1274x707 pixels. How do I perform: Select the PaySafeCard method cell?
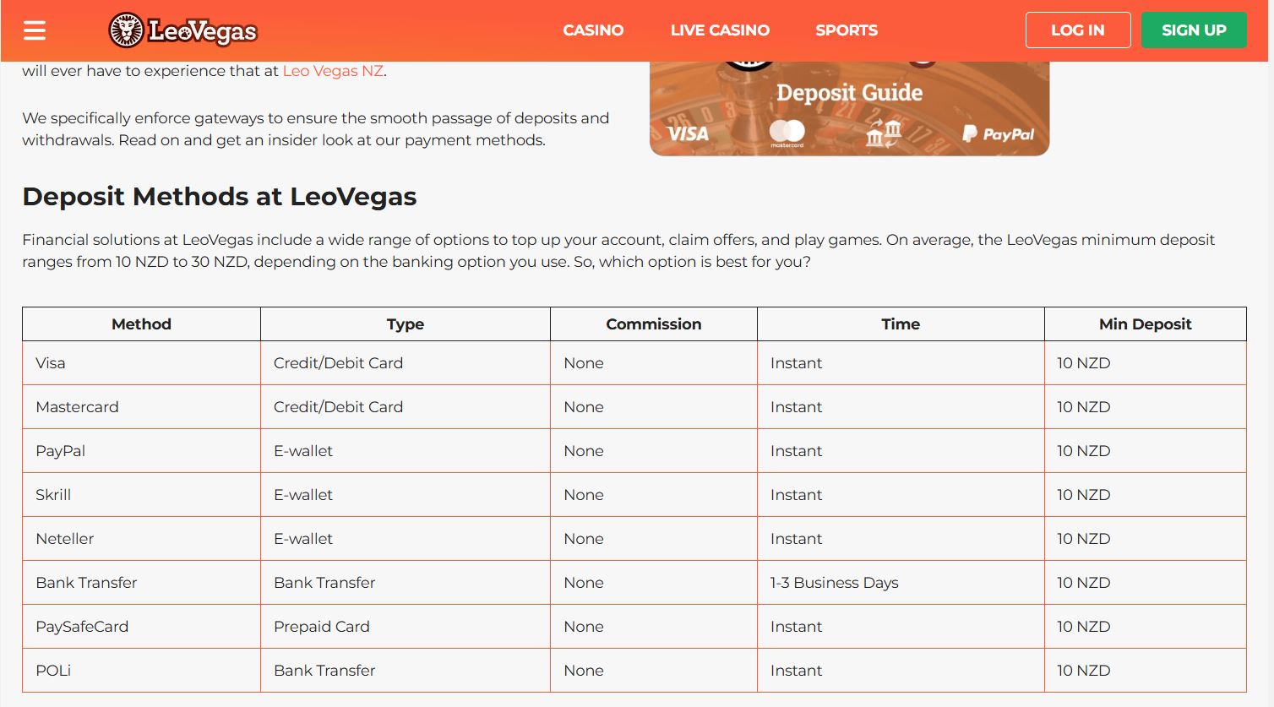(141, 627)
